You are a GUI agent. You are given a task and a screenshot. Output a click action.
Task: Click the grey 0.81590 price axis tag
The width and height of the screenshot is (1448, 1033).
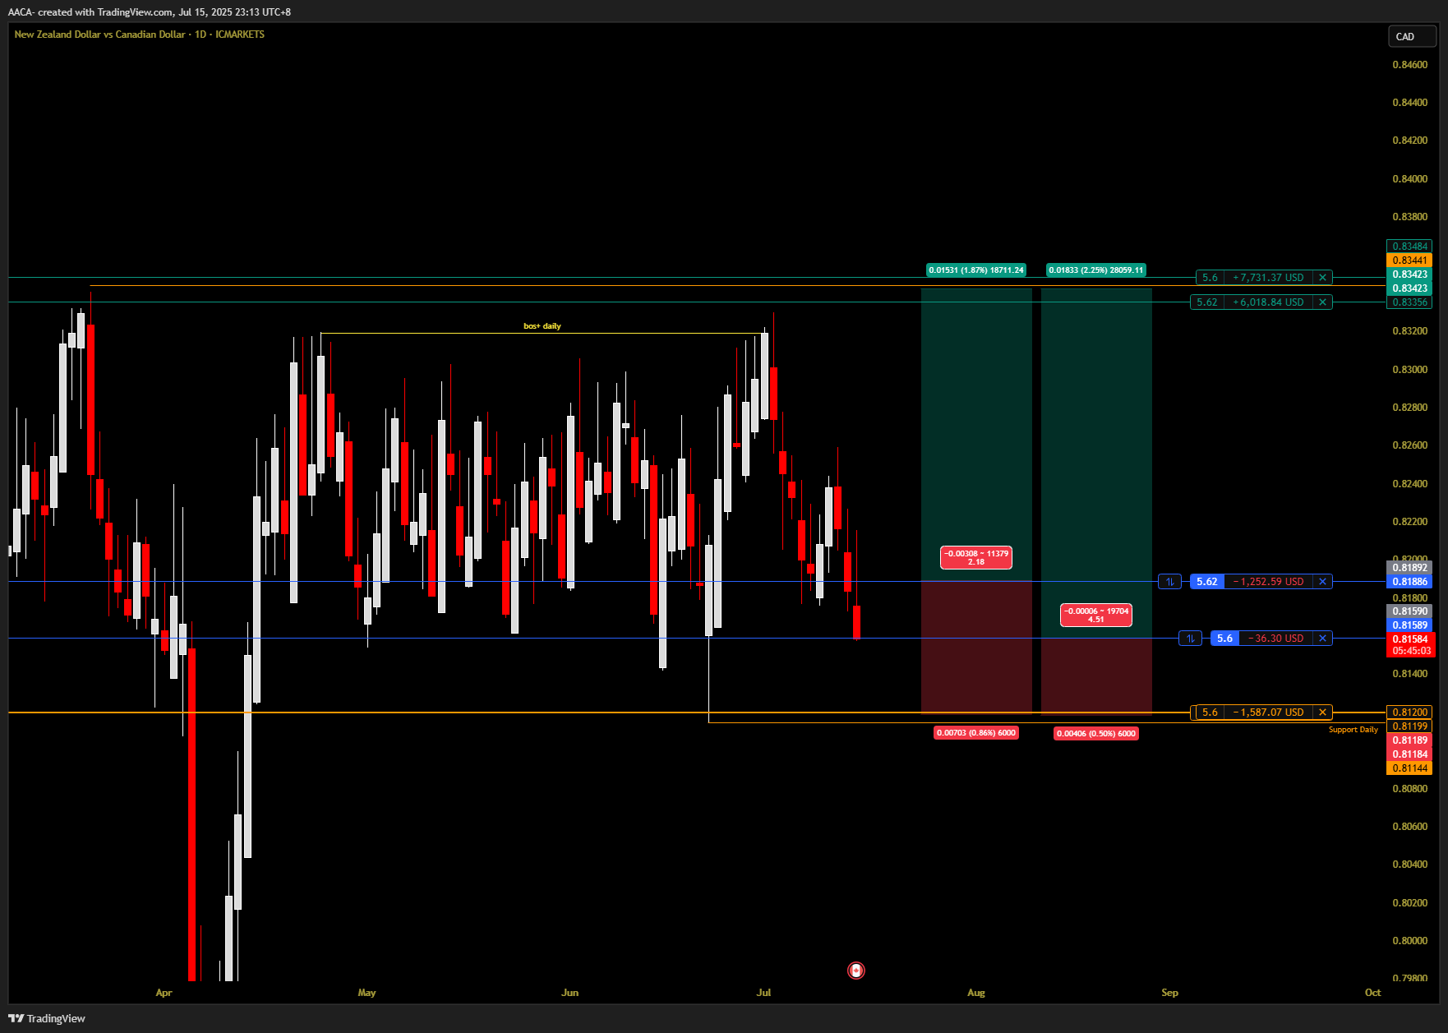tap(1409, 611)
